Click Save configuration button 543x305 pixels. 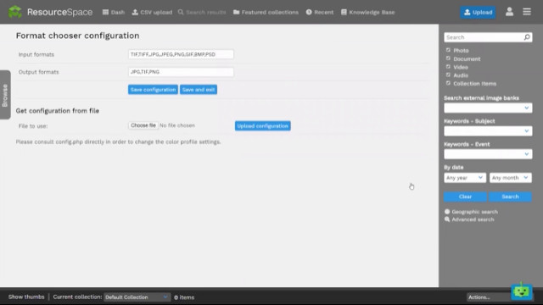[x=153, y=90]
